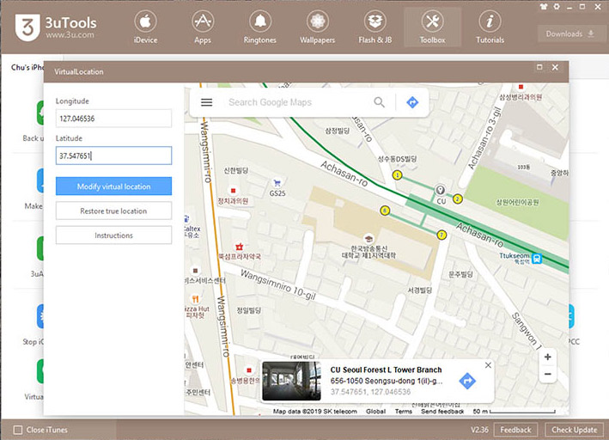
Task: Open the Tutorials section
Action: point(490,27)
